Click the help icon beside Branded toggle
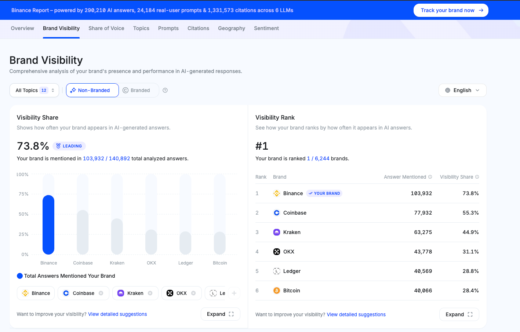This screenshot has height=332, width=520. pyautogui.click(x=165, y=90)
